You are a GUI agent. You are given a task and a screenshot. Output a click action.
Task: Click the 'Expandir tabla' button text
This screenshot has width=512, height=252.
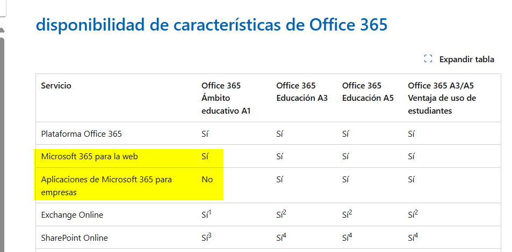click(466, 59)
